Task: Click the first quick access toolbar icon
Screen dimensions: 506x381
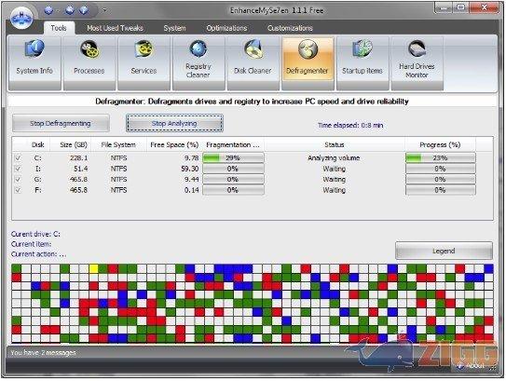Action: (48, 10)
